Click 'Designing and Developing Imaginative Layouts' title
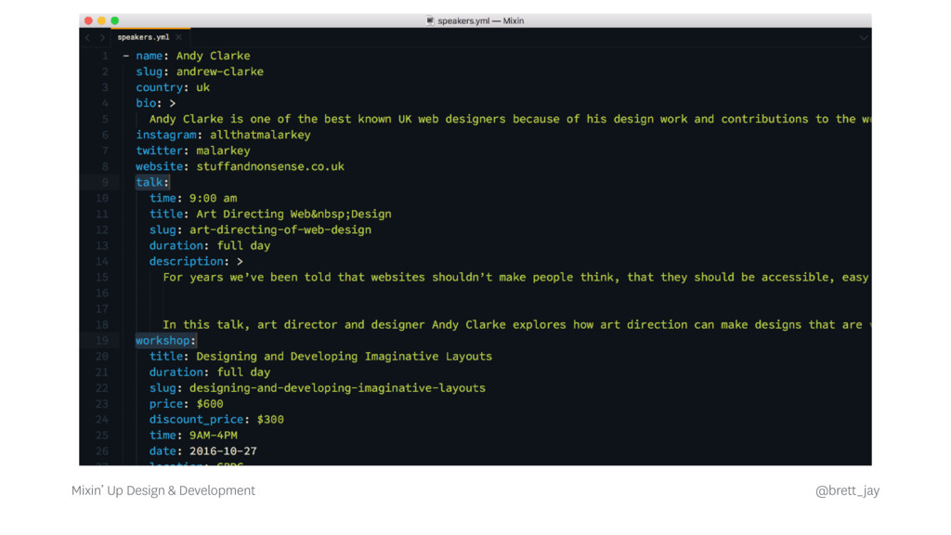951x535 pixels. click(x=344, y=356)
